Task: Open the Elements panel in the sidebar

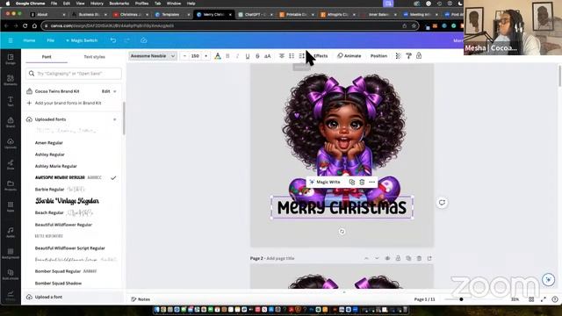Action: [x=11, y=80]
